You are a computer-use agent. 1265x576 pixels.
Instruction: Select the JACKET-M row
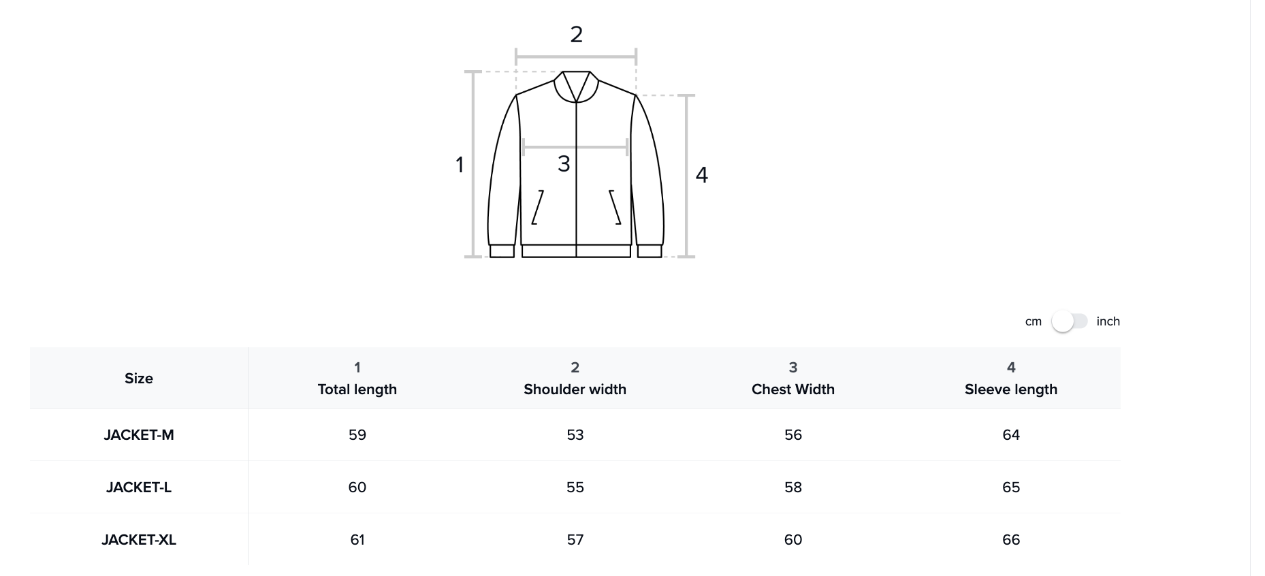point(139,435)
